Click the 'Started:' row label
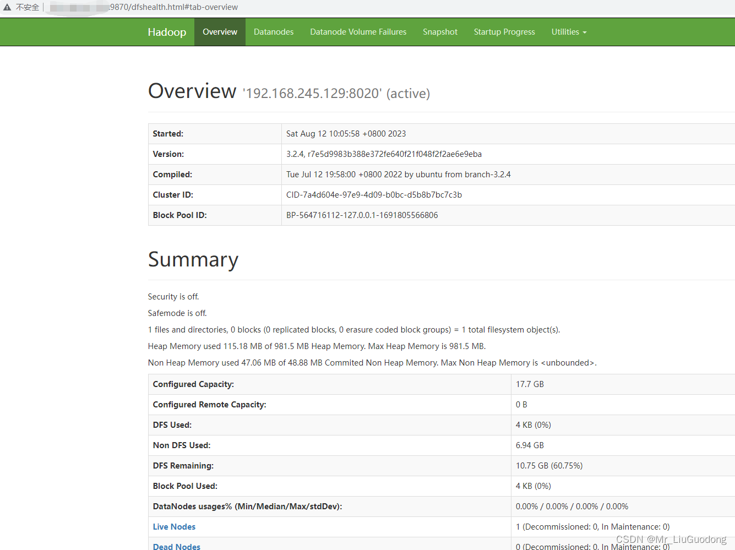This screenshot has height=550, width=735. (168, 134)
